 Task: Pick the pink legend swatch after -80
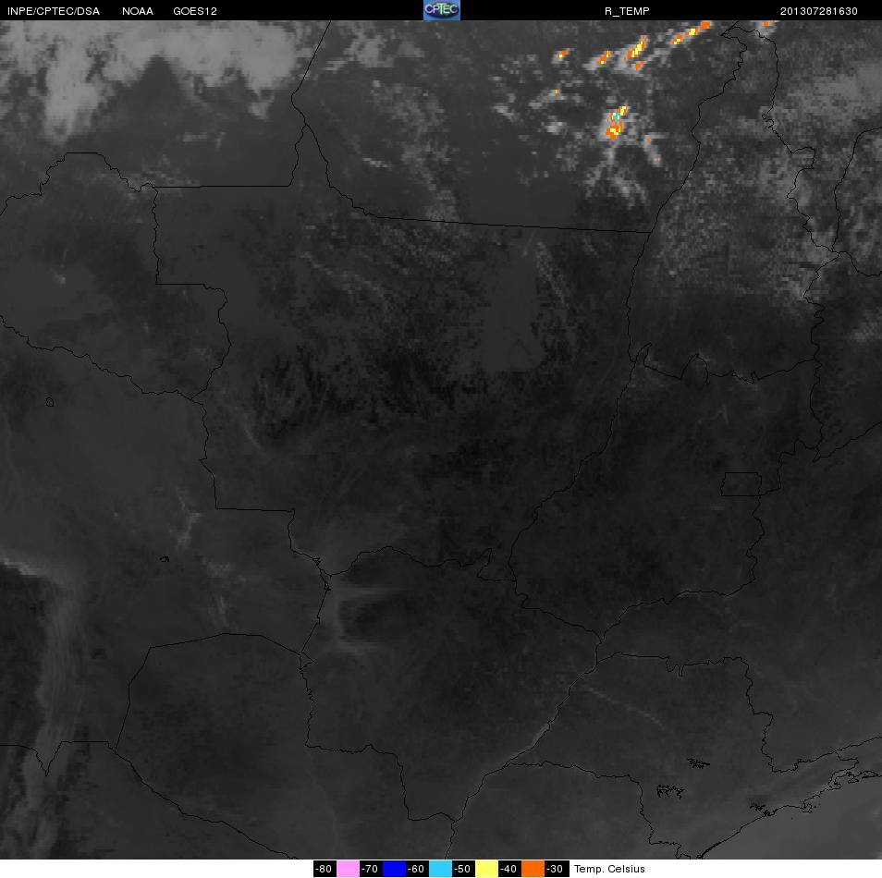(349, 869)
